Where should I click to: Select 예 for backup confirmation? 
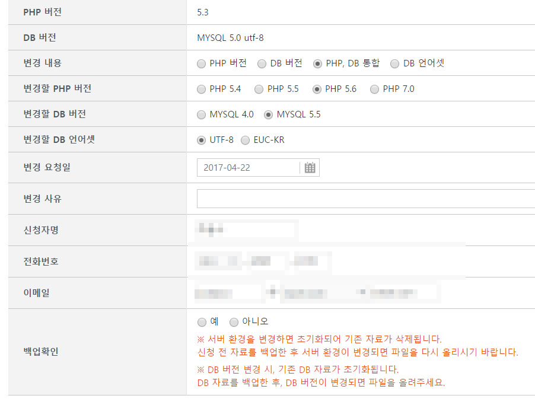tap(202, 322)
